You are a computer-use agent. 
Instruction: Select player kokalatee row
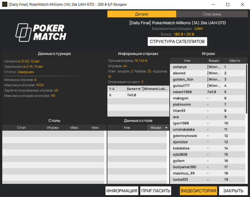(207, 148)
